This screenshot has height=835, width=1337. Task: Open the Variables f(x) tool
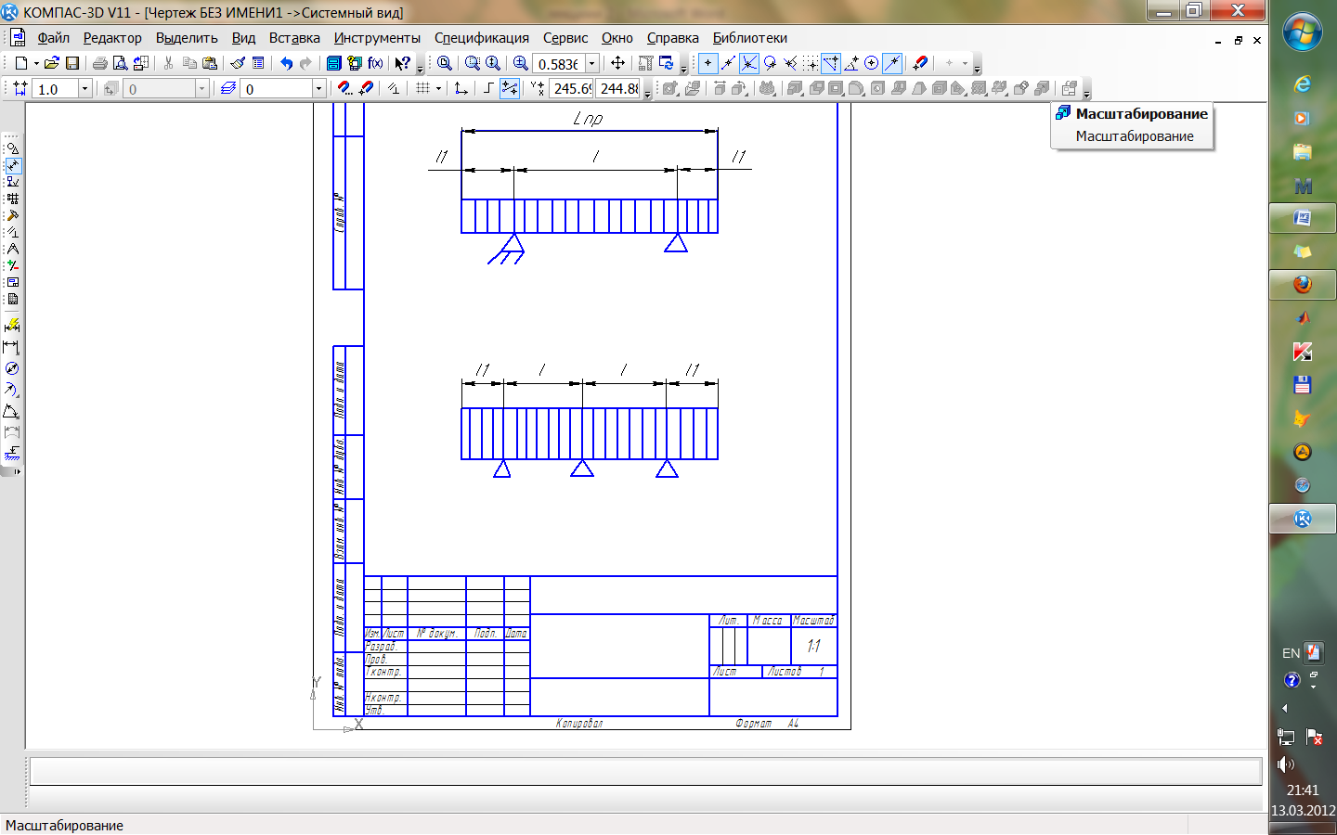[375, 63]
